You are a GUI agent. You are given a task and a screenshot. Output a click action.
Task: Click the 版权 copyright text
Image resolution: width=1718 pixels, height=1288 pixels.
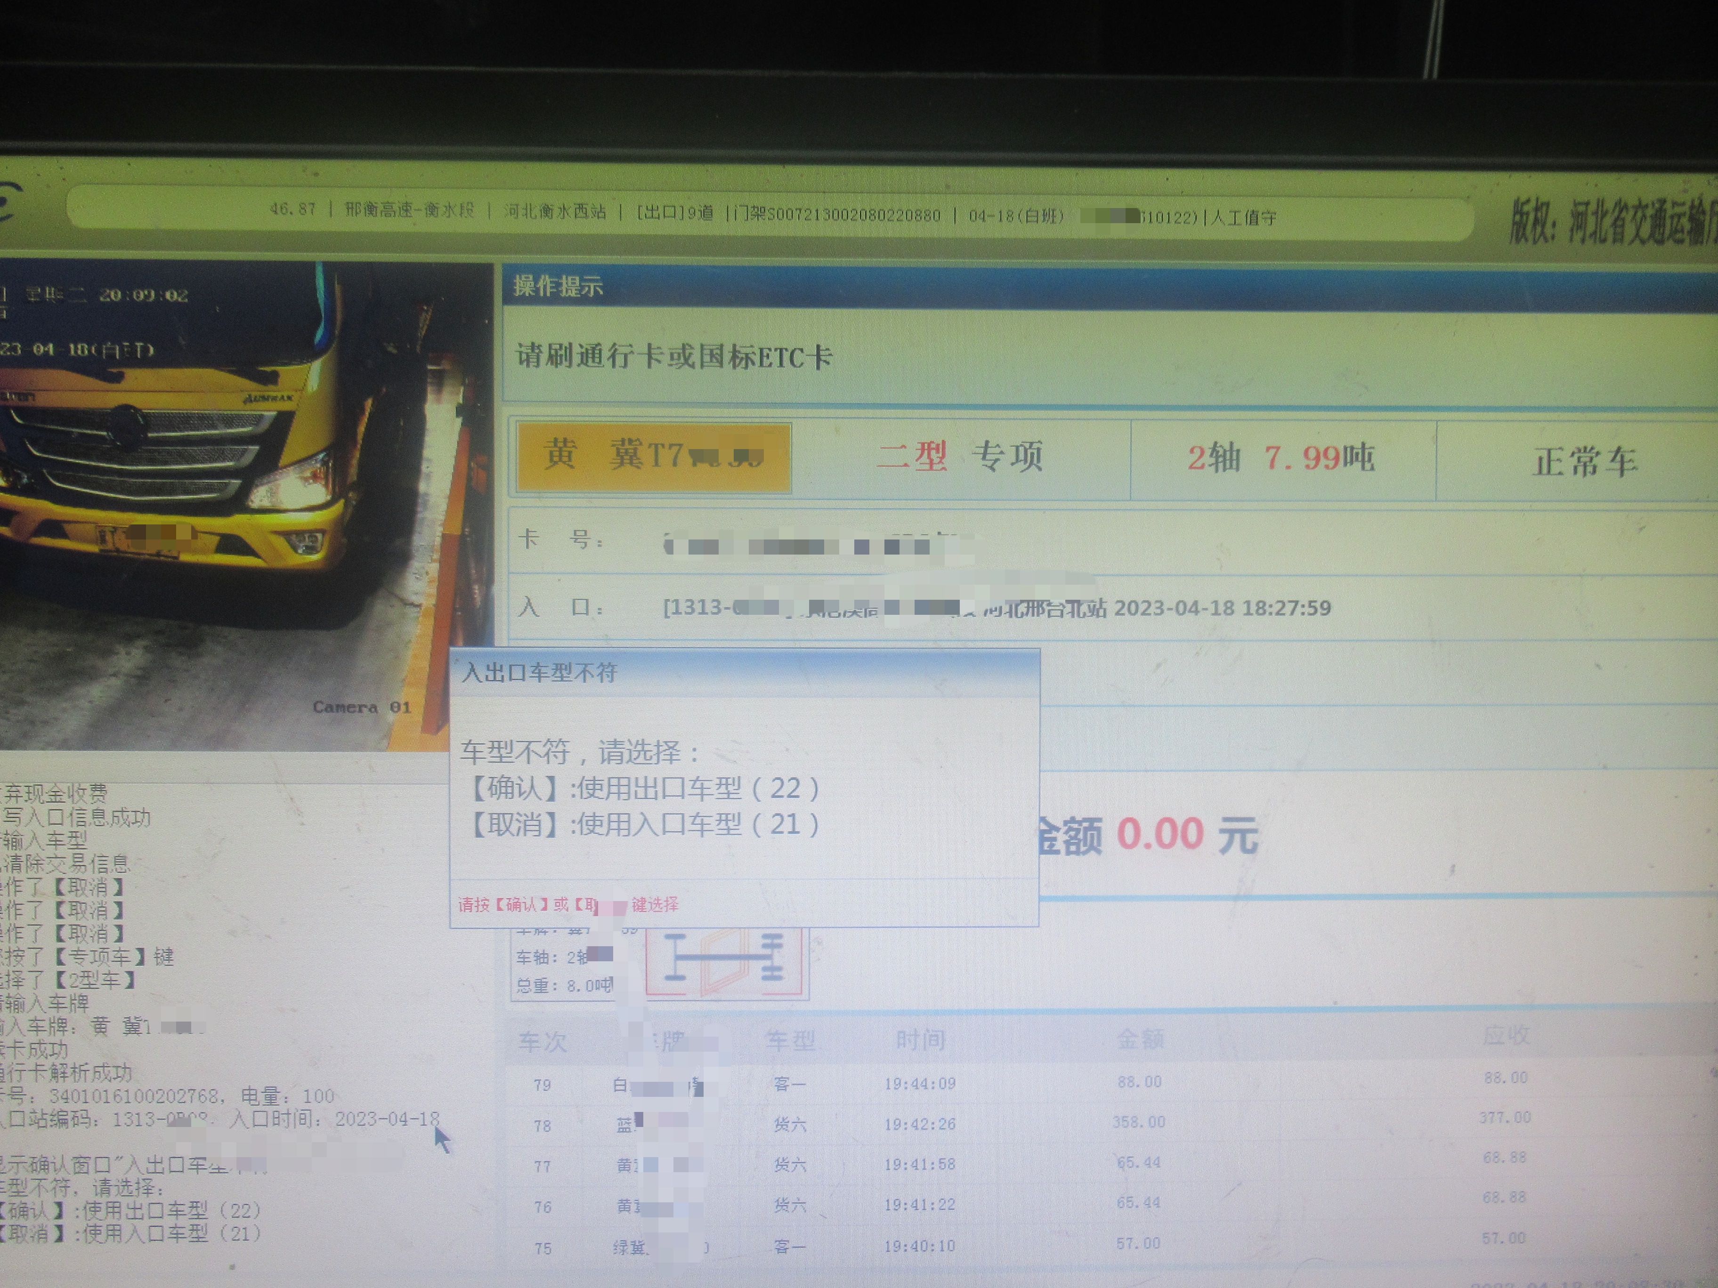1613,222
